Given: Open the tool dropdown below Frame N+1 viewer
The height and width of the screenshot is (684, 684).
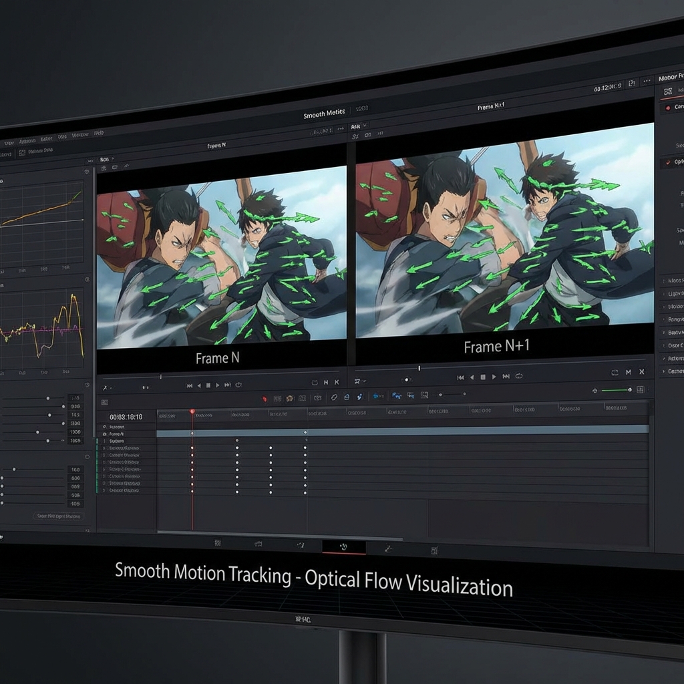Looking at the screenshot, I should (x=360, y=381).
